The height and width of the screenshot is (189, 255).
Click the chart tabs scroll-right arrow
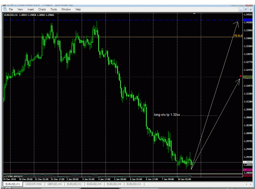click(251, 184)
